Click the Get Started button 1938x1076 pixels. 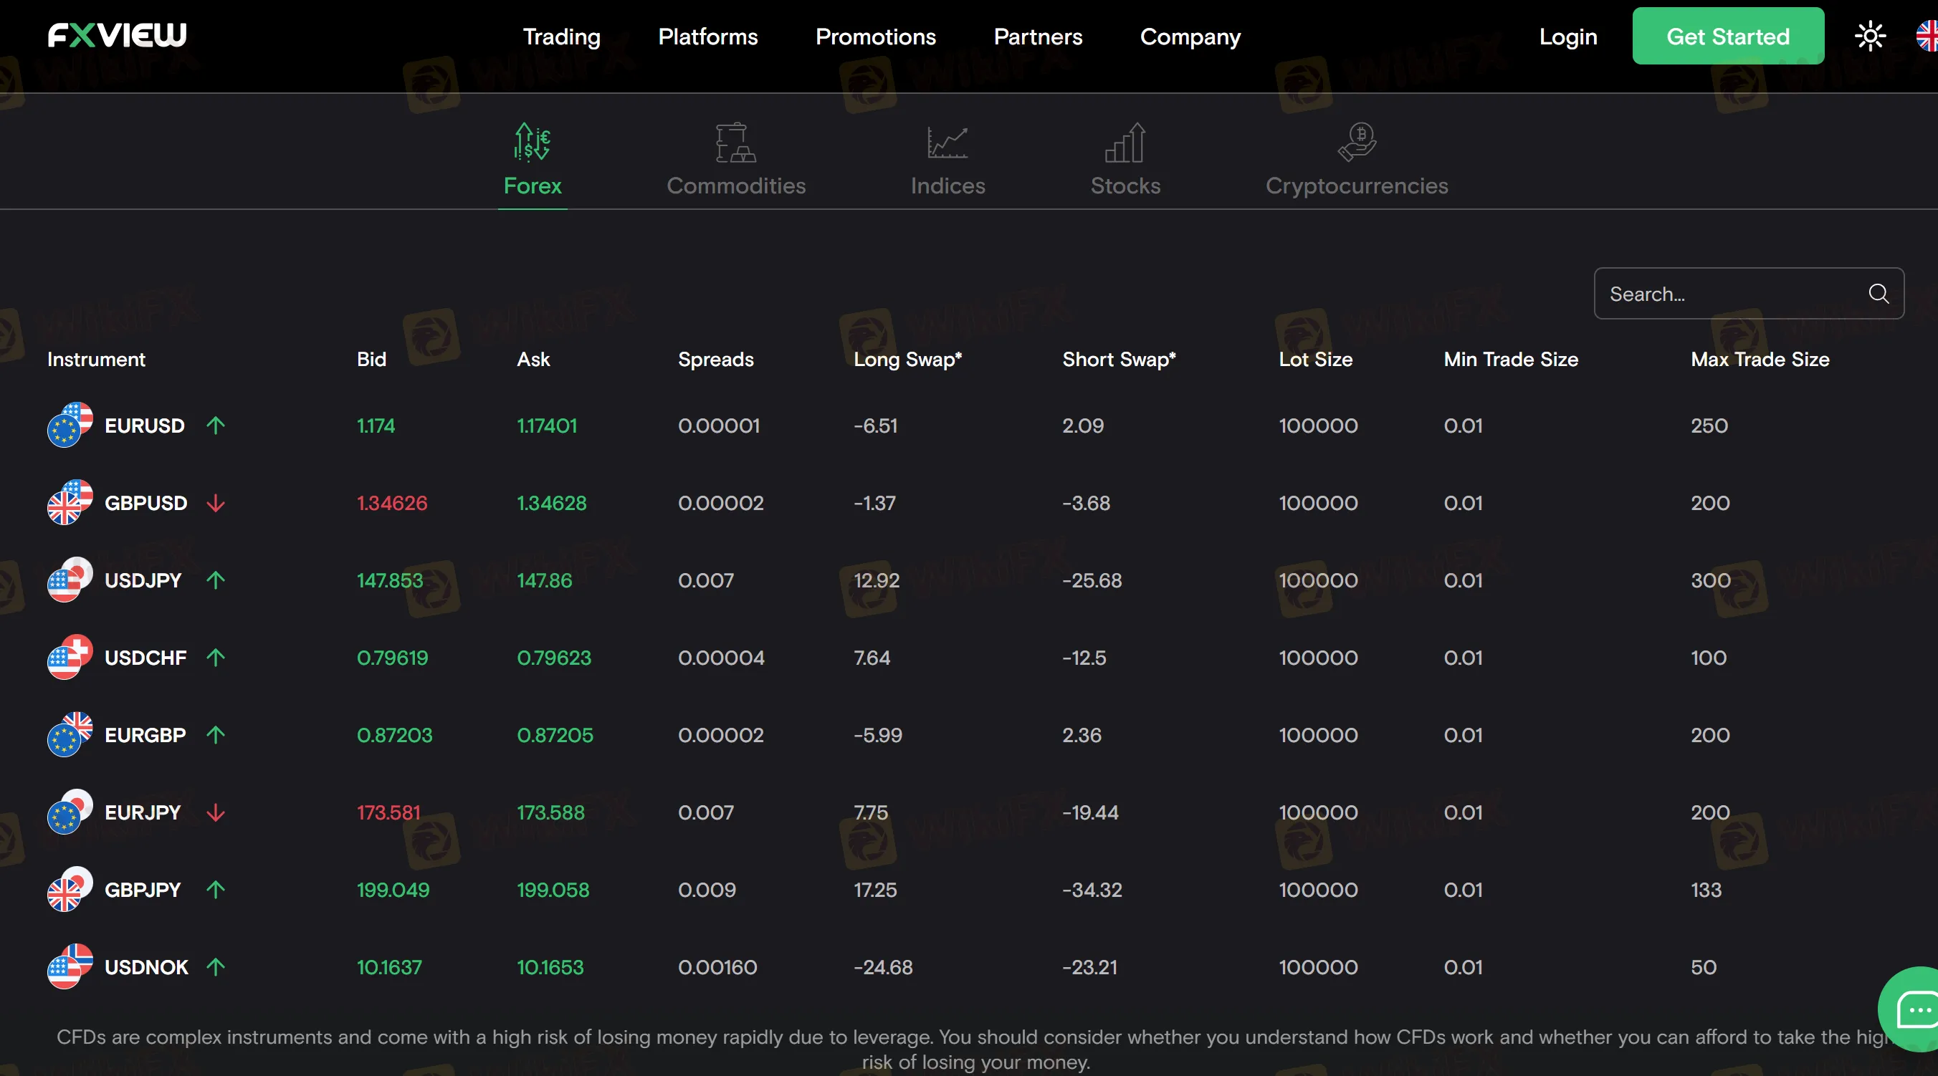(x=1727, y=36)
